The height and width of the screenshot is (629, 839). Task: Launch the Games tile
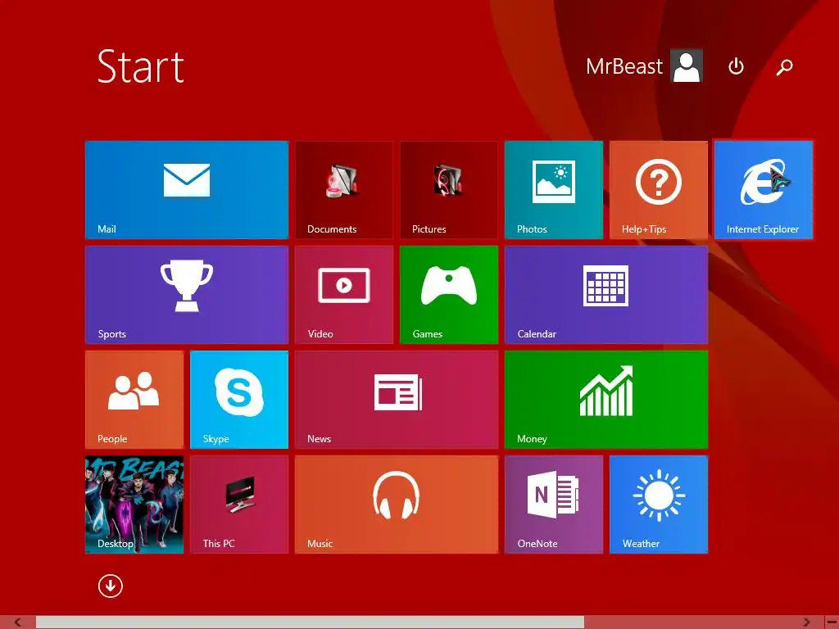449,295
